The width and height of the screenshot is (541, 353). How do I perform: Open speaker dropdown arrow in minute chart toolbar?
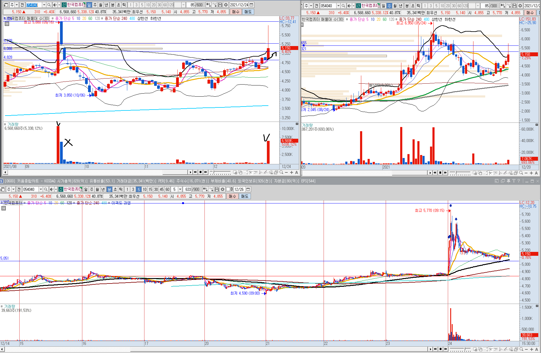click(x=56, y=189)
